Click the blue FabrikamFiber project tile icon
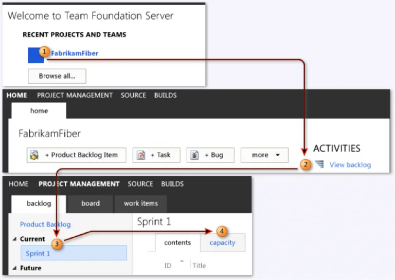Viewport: 395px width, 280px height. [x=35, y=55]
